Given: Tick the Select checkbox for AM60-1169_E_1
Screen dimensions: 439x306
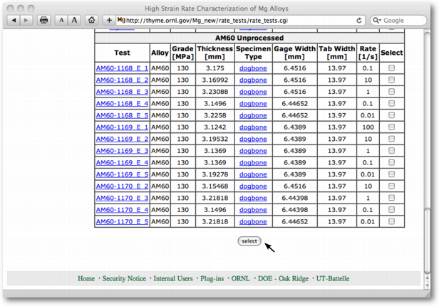Looking at the screenshot, I should pos(391,127).
